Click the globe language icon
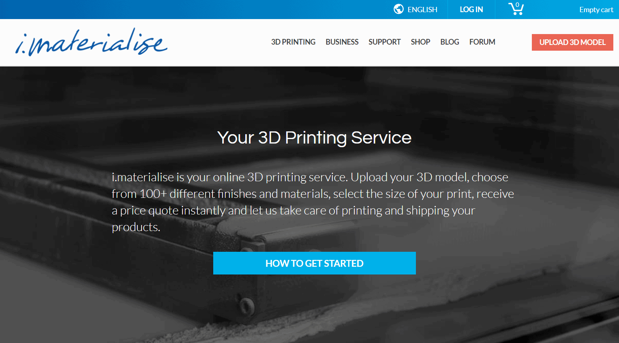This screenshot has height=343, width=619. (398, 9)
